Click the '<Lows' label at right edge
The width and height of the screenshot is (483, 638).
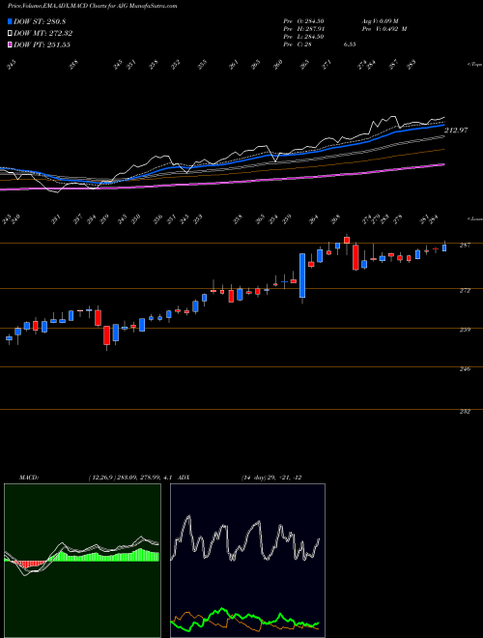coord(474,218)
